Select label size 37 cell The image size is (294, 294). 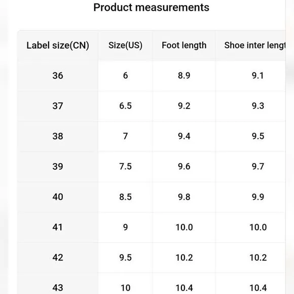click(58, 106)
